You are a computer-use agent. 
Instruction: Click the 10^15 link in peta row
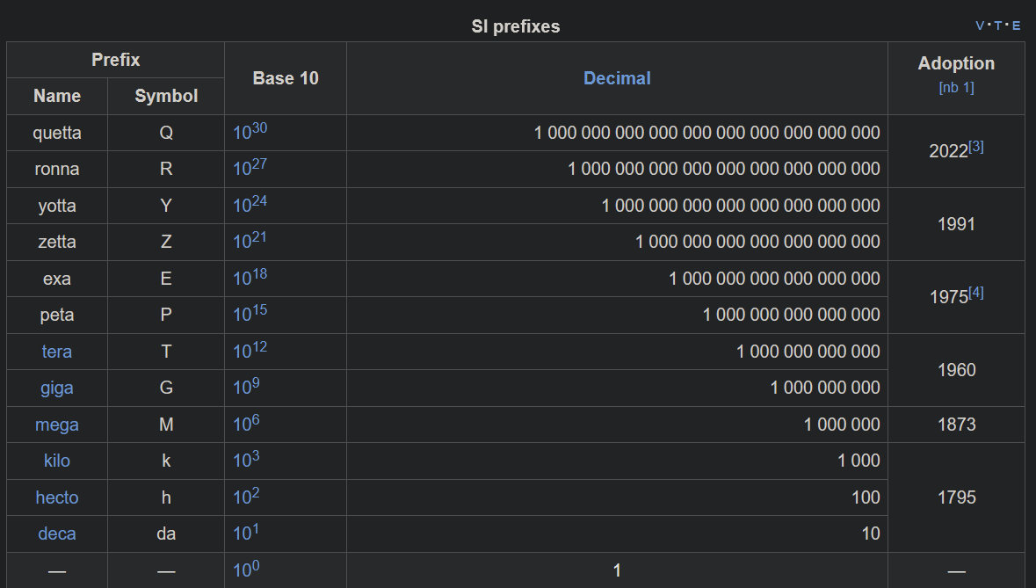click(250, 313)
